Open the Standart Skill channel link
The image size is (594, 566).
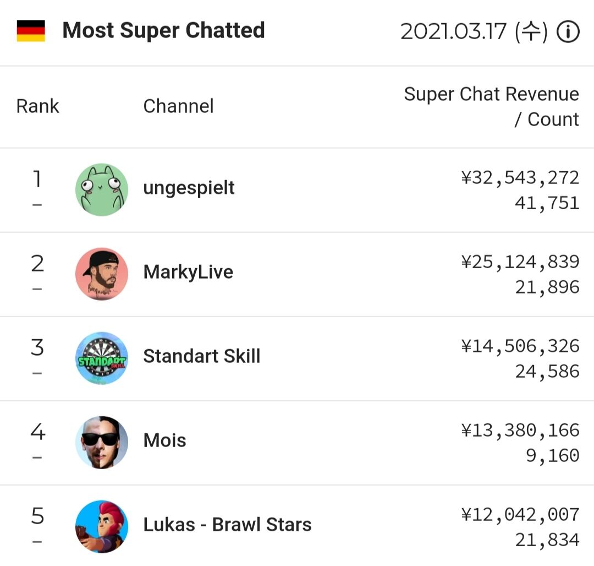click(x=201, y=356)
